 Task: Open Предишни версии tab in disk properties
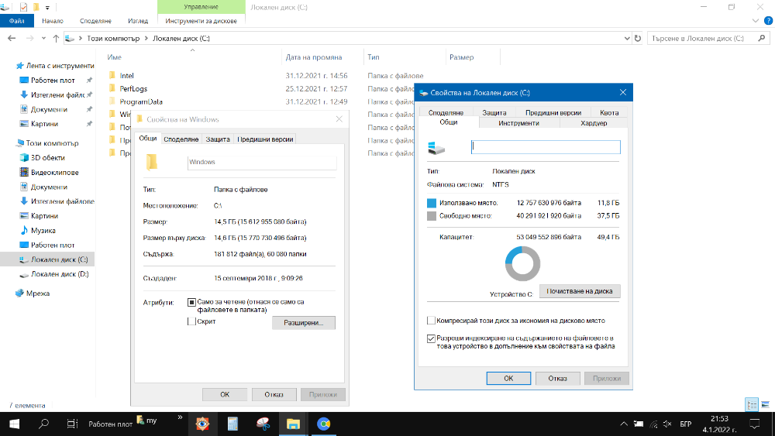pos(553,112)
